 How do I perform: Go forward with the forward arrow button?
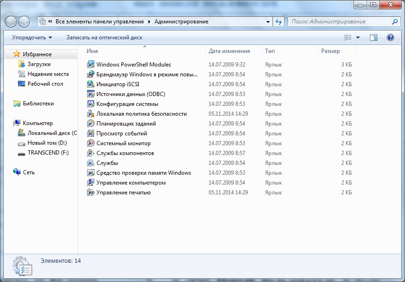pyautogui.click(x=24, y=22)
